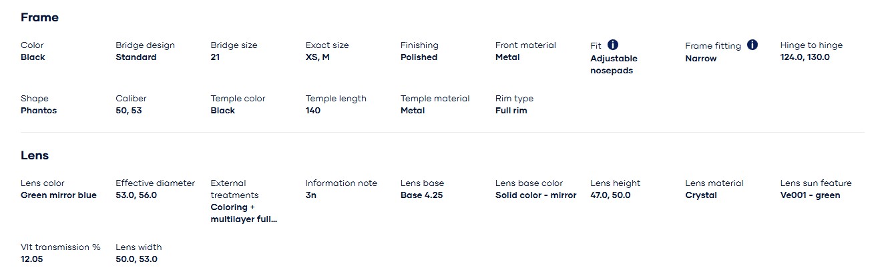
Task: Click the Narrow frame fitting value
Action: (x=701, y=58)
